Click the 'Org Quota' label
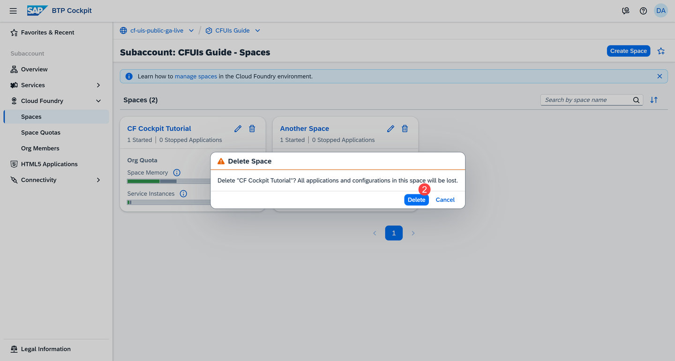The image size is (675, 361). point(142,160)
